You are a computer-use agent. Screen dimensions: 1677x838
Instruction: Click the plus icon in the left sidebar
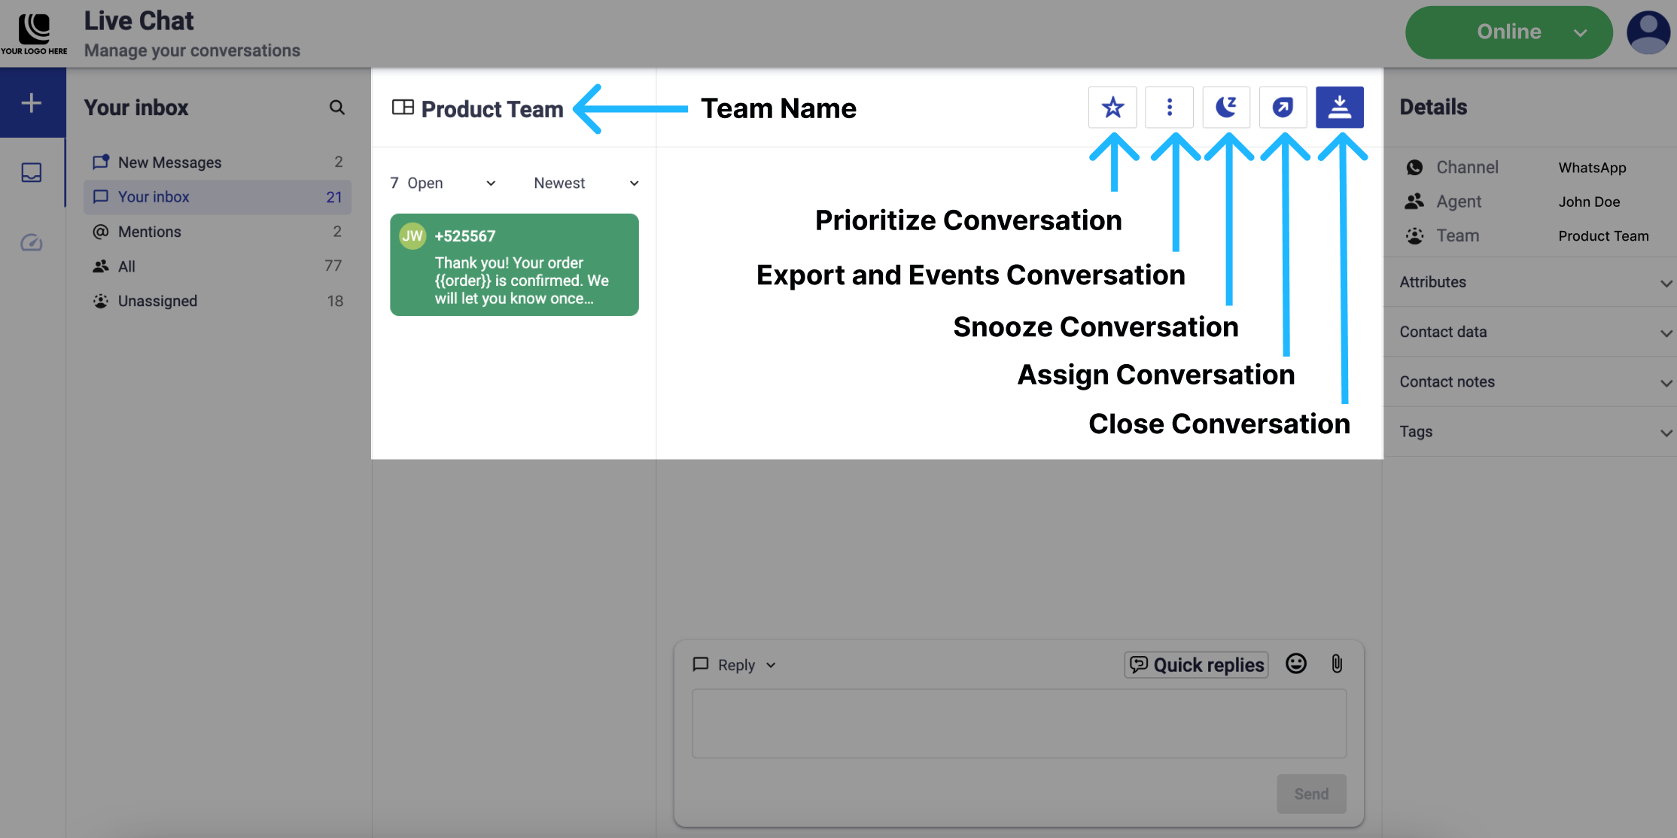point(32,103)
